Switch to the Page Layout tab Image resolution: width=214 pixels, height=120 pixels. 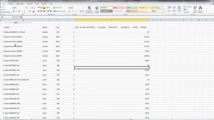tap(20, 4)
